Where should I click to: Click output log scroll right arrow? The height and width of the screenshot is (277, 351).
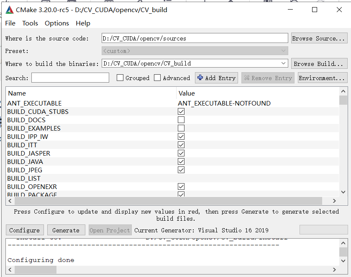click(334, 269)
